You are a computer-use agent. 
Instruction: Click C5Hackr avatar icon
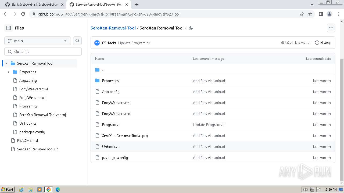tap(97, 43)
